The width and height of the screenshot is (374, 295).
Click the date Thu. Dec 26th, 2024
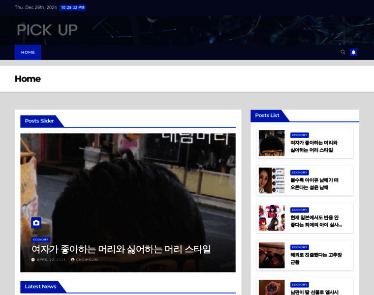[35, 7]
